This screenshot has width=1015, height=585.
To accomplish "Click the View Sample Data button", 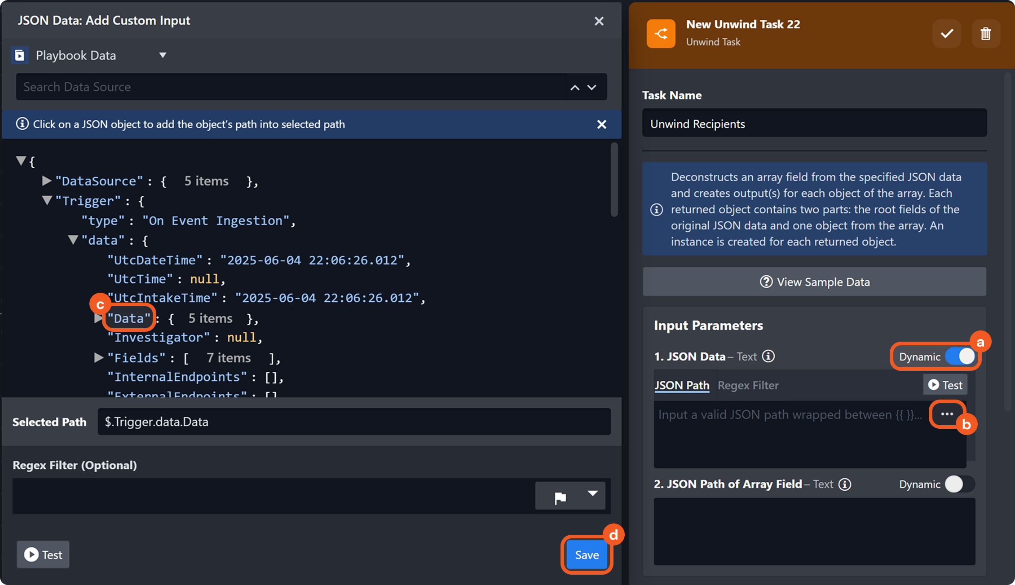I will (814, 282).
